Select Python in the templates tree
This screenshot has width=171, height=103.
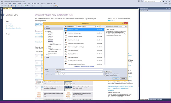tap(50, 46)
